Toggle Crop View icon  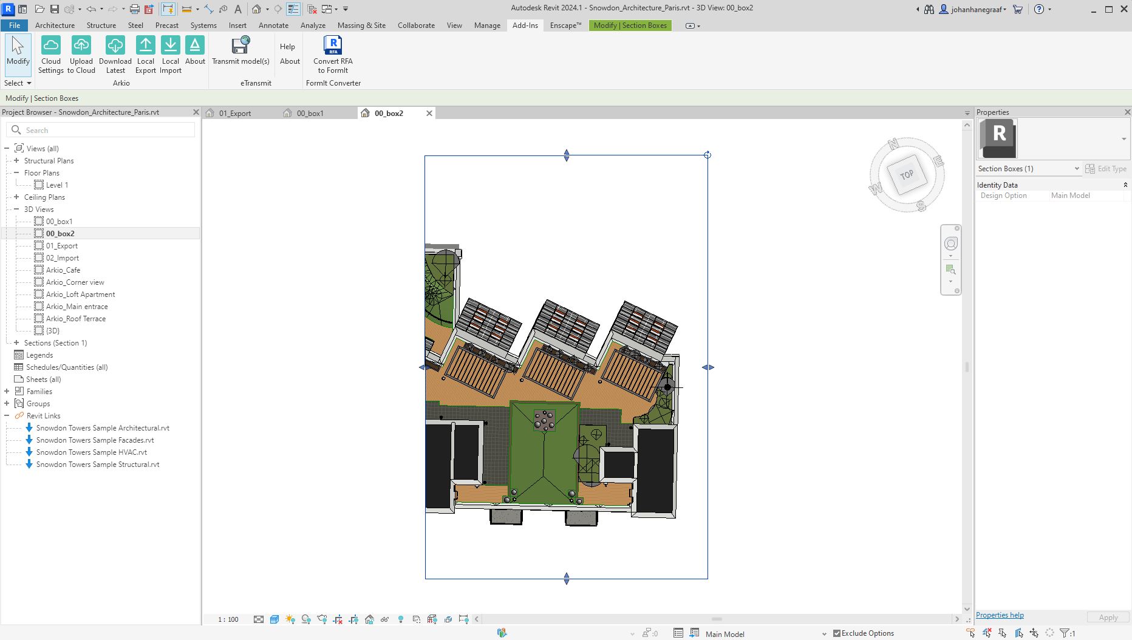pyautogui.click(x=338, y=619)
